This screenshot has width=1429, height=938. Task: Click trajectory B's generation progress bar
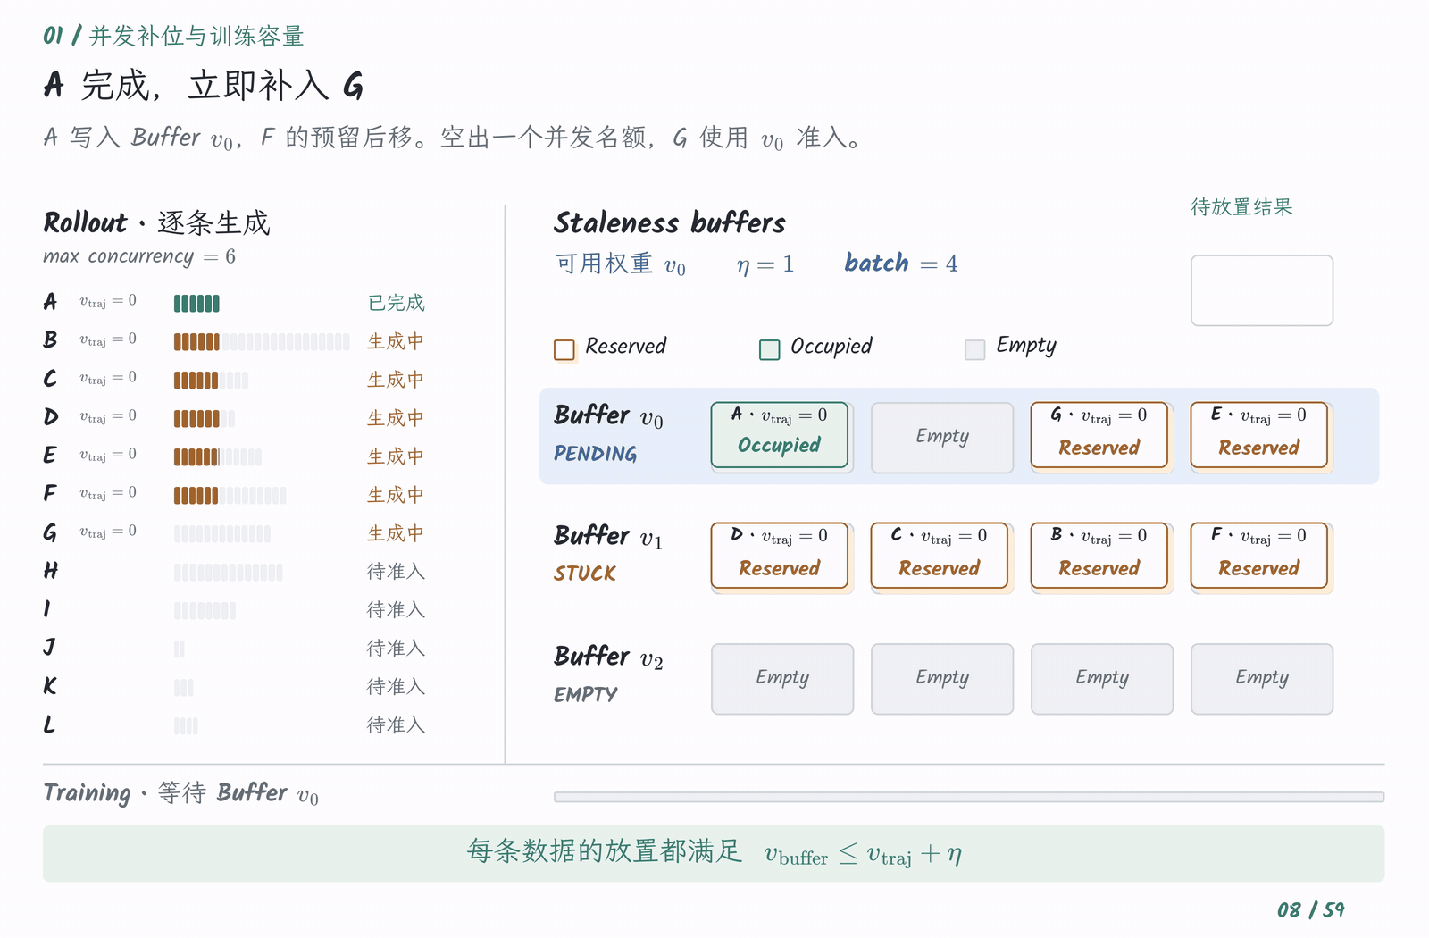click(262, 342)
